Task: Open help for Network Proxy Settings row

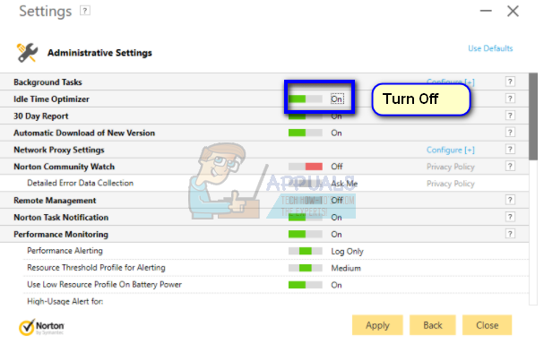Action: pyautogui.click(x=510, y=150)
